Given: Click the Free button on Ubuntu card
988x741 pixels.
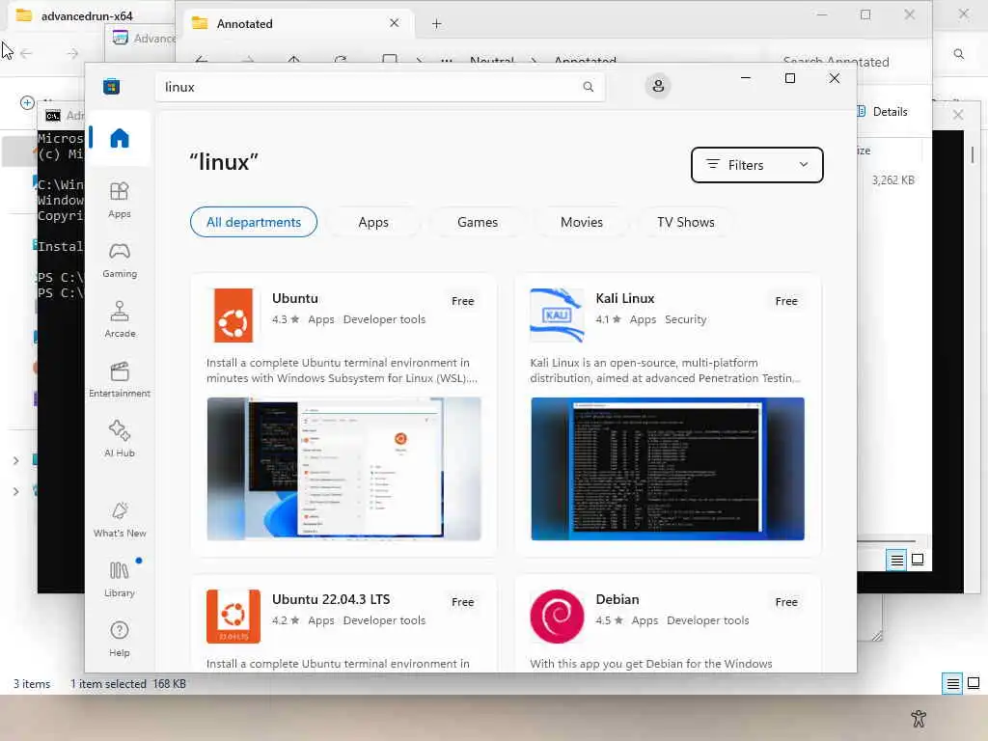Looking at the screenshot, I should click(462, 301).
